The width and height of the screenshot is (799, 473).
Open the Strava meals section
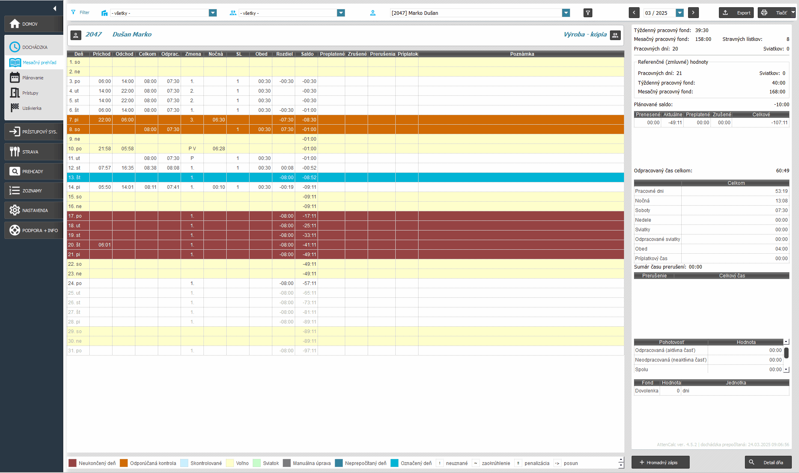click(34, 152)
